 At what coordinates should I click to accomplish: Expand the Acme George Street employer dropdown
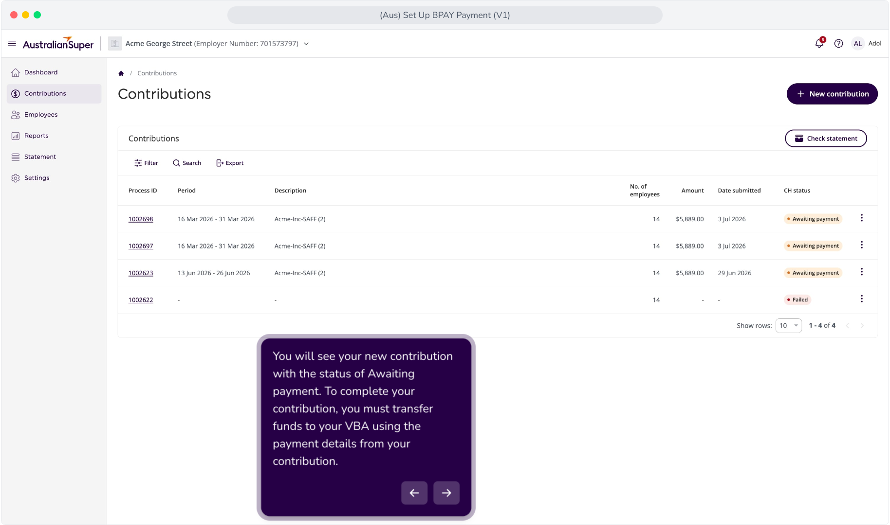point(306,44)
